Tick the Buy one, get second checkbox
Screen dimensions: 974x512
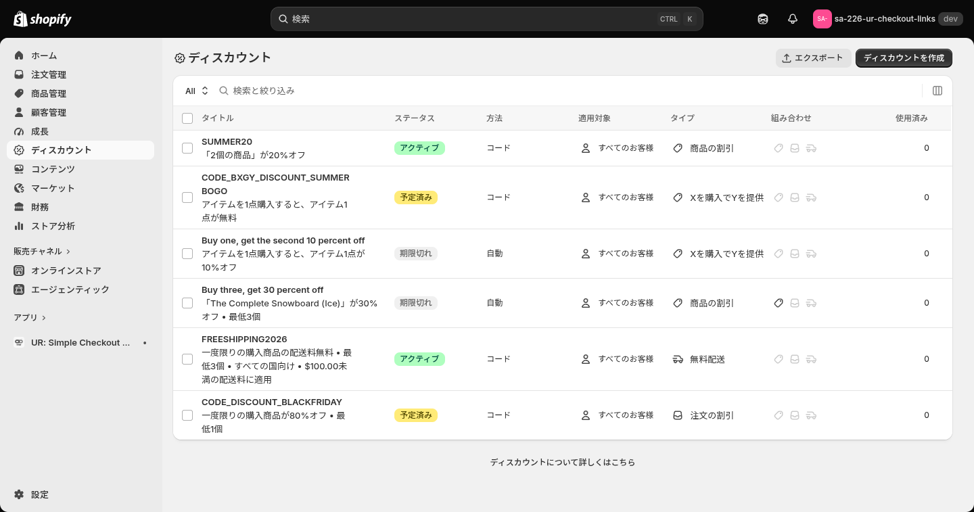tap(187, 254)
